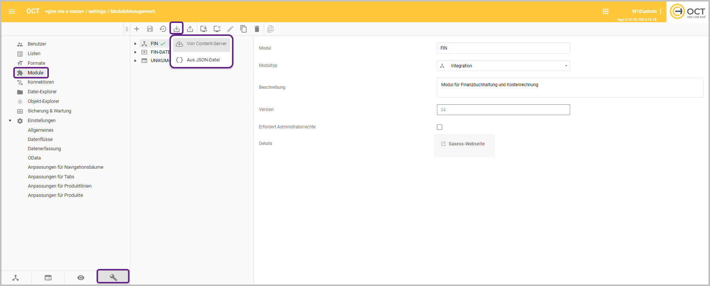Open the Saxess-Webseite link

coord(464,144)
